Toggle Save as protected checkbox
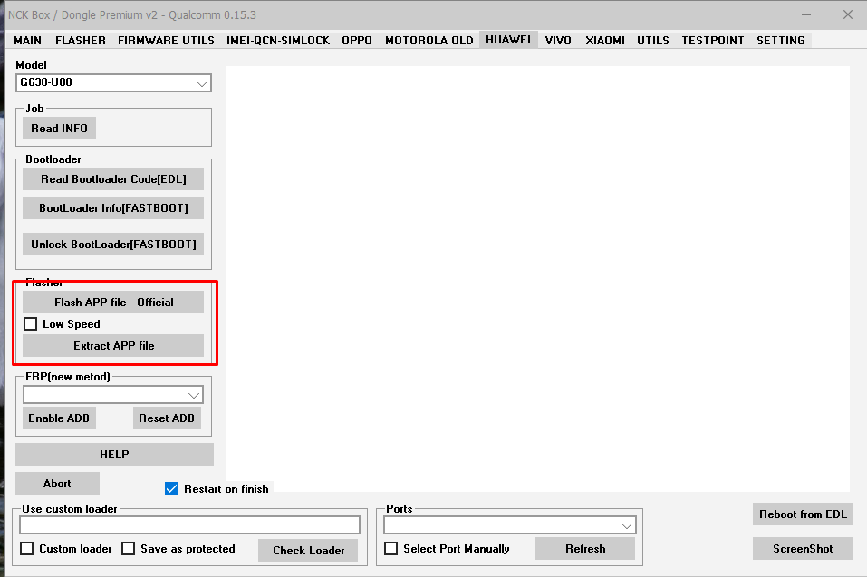Viewport: 867px width, 577px height. tap(129, 548)
